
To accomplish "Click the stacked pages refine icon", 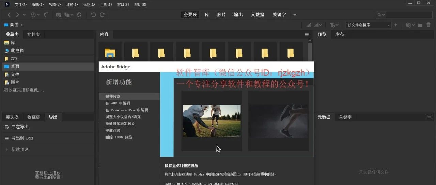I will [x=67, y=15].
